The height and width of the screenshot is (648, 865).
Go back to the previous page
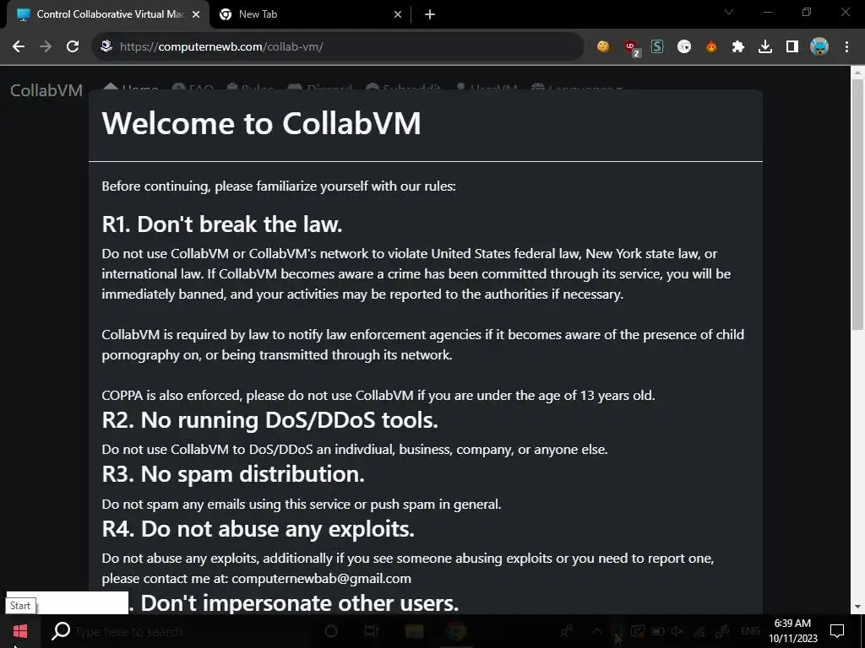click(x=19, y=47)
